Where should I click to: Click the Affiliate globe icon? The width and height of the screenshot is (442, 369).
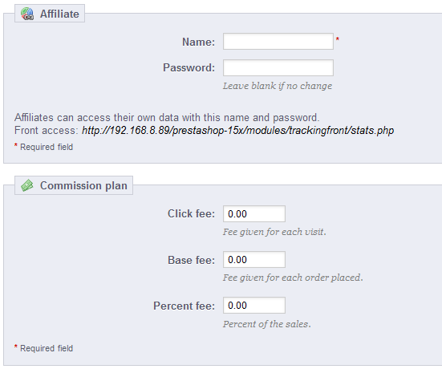point(27,14)
